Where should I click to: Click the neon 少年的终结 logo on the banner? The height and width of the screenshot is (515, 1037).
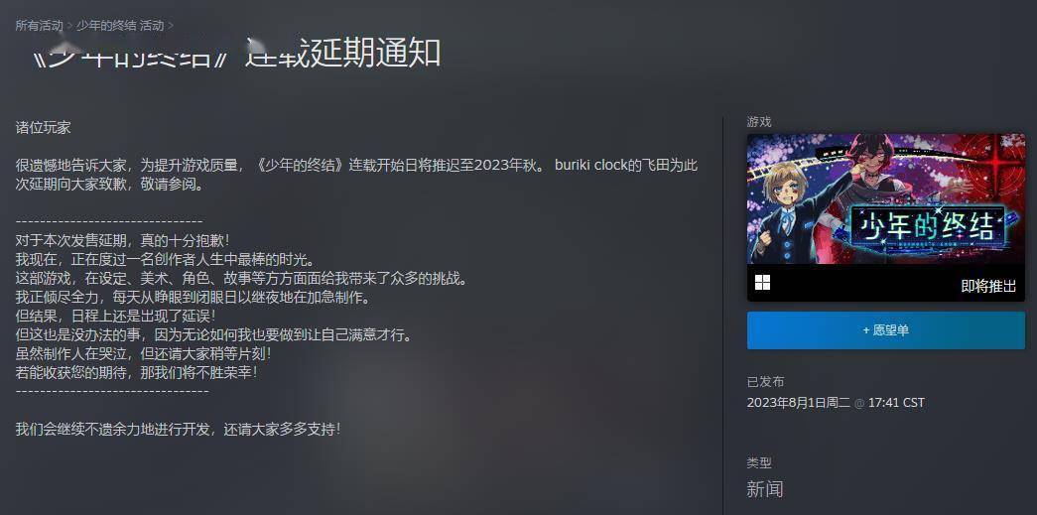(x=926, y=227)
